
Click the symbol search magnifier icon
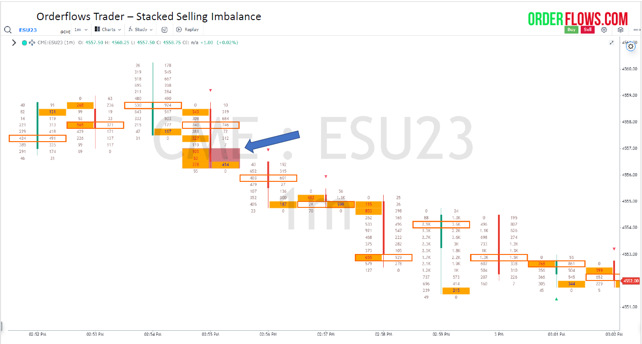8,30
